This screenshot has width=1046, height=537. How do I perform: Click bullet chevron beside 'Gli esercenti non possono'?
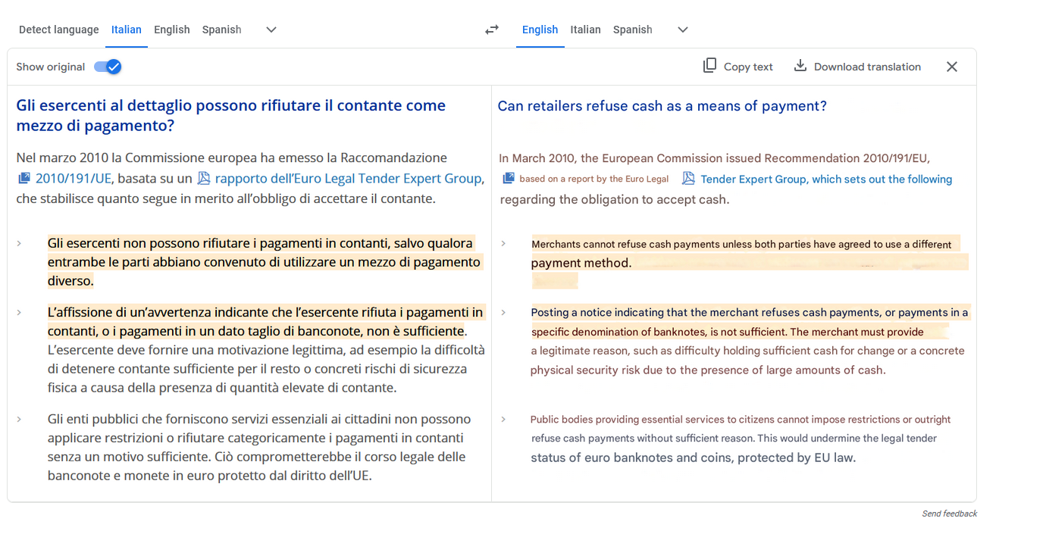19,243
